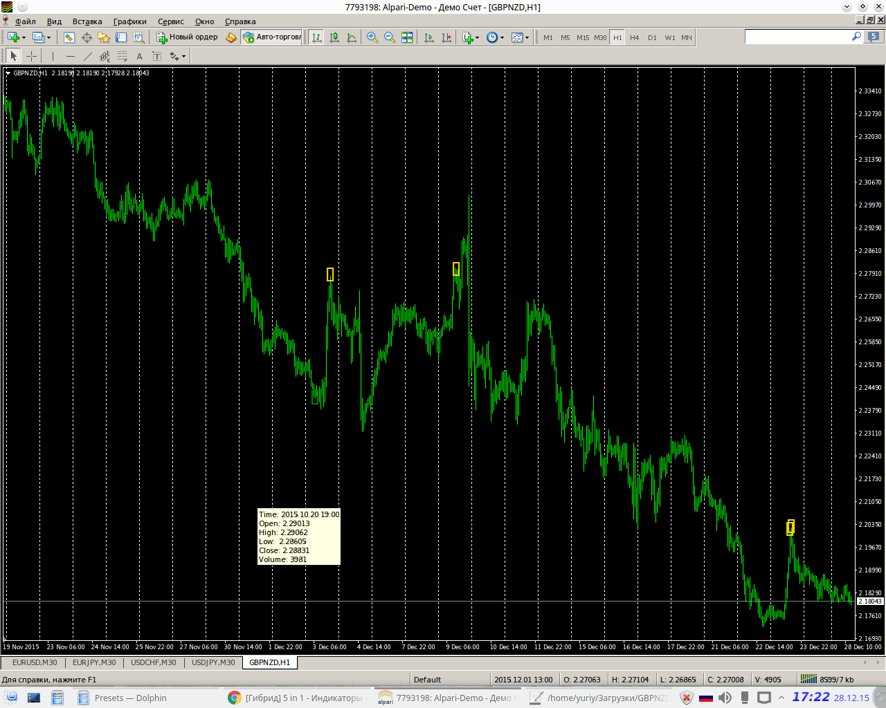
Task: Set timeframe to W1
Action: pos(670,37)
